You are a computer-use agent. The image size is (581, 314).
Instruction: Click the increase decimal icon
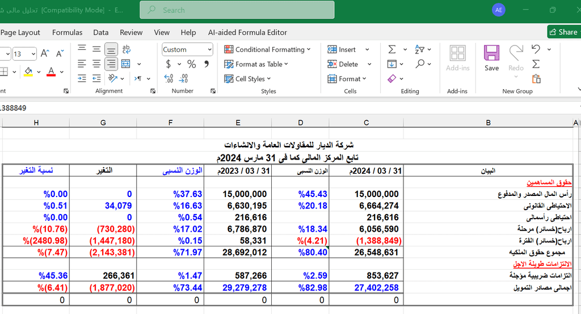click(169, 78)
